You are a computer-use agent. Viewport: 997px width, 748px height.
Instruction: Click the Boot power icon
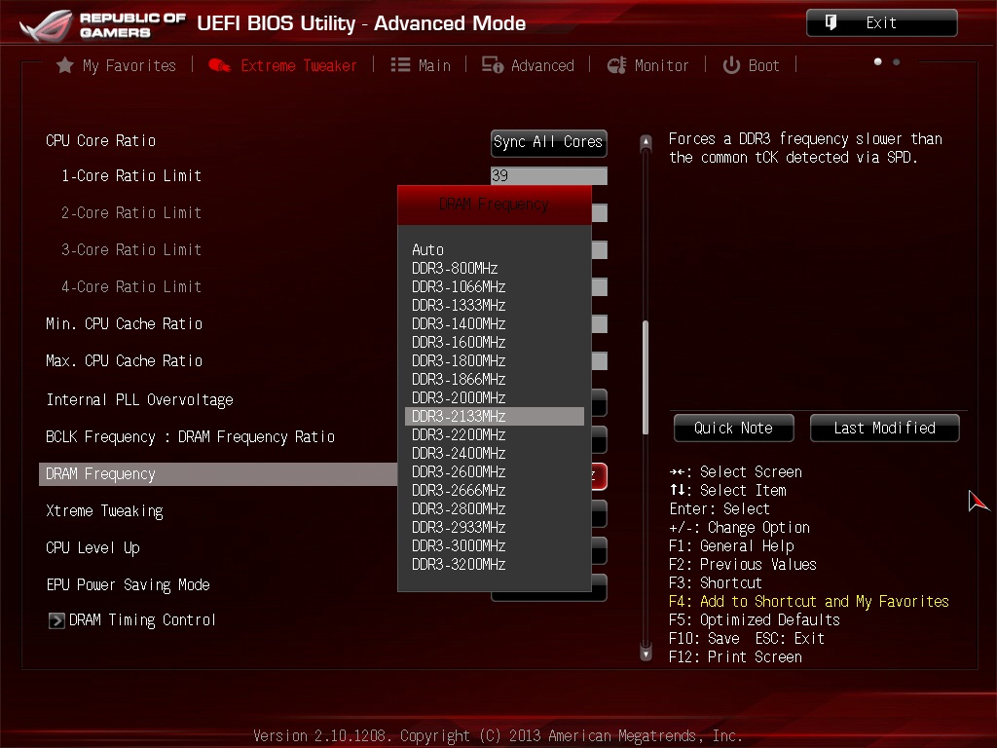point(731,65)
